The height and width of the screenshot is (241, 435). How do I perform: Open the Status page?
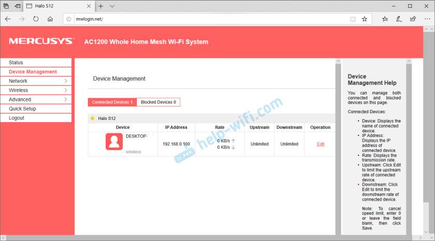(36, 63)
